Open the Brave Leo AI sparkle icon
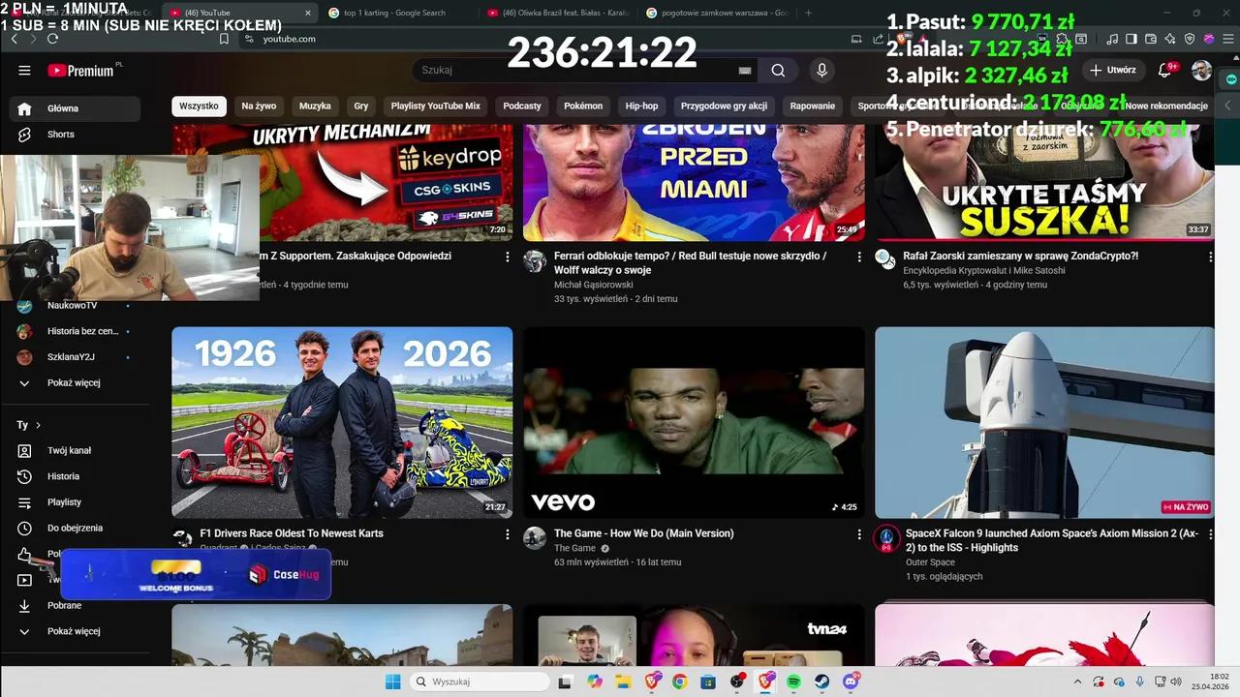 pos(1170,39)
